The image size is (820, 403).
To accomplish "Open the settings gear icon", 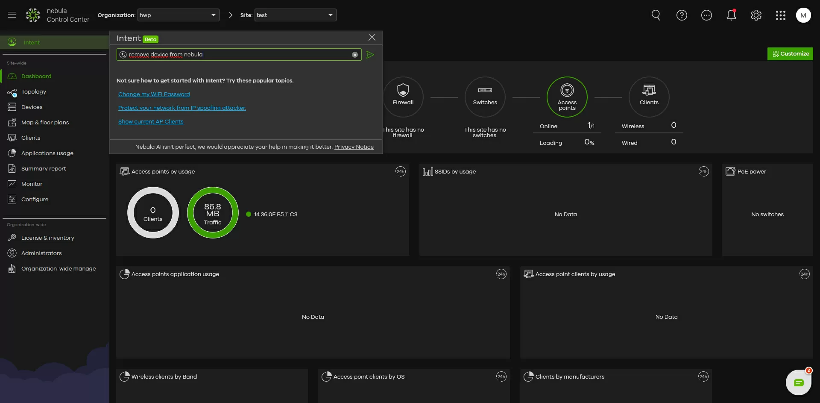I will pos(756,15).
